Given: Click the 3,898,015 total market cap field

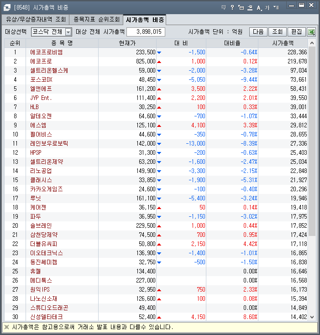Looking at the screenshot, I should 146,32.
